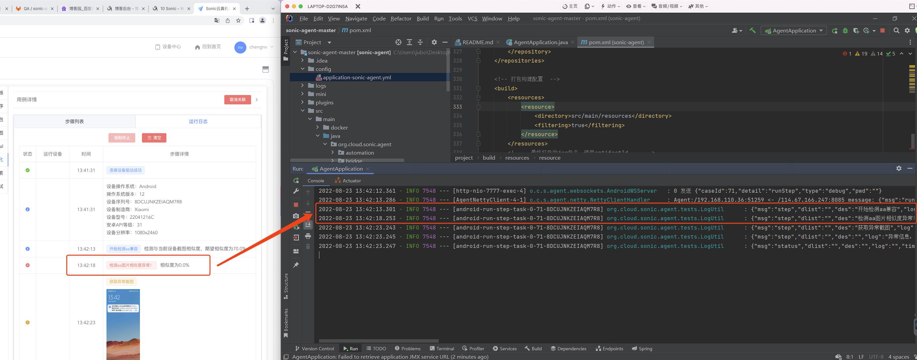Click the profiler run icon in toolbar
The height and width of the screenshot is (360, 917).
(x=866, y=30)
